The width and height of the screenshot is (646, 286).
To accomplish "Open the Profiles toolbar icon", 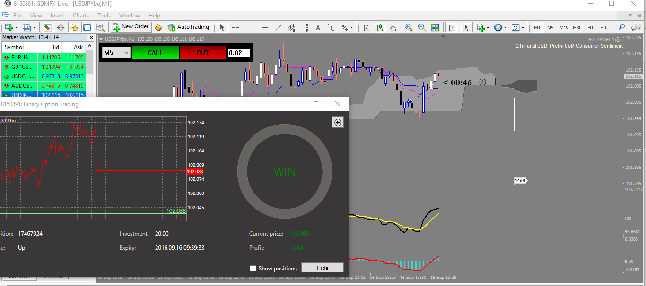I will pyautogui.click(x=26, y=27).
